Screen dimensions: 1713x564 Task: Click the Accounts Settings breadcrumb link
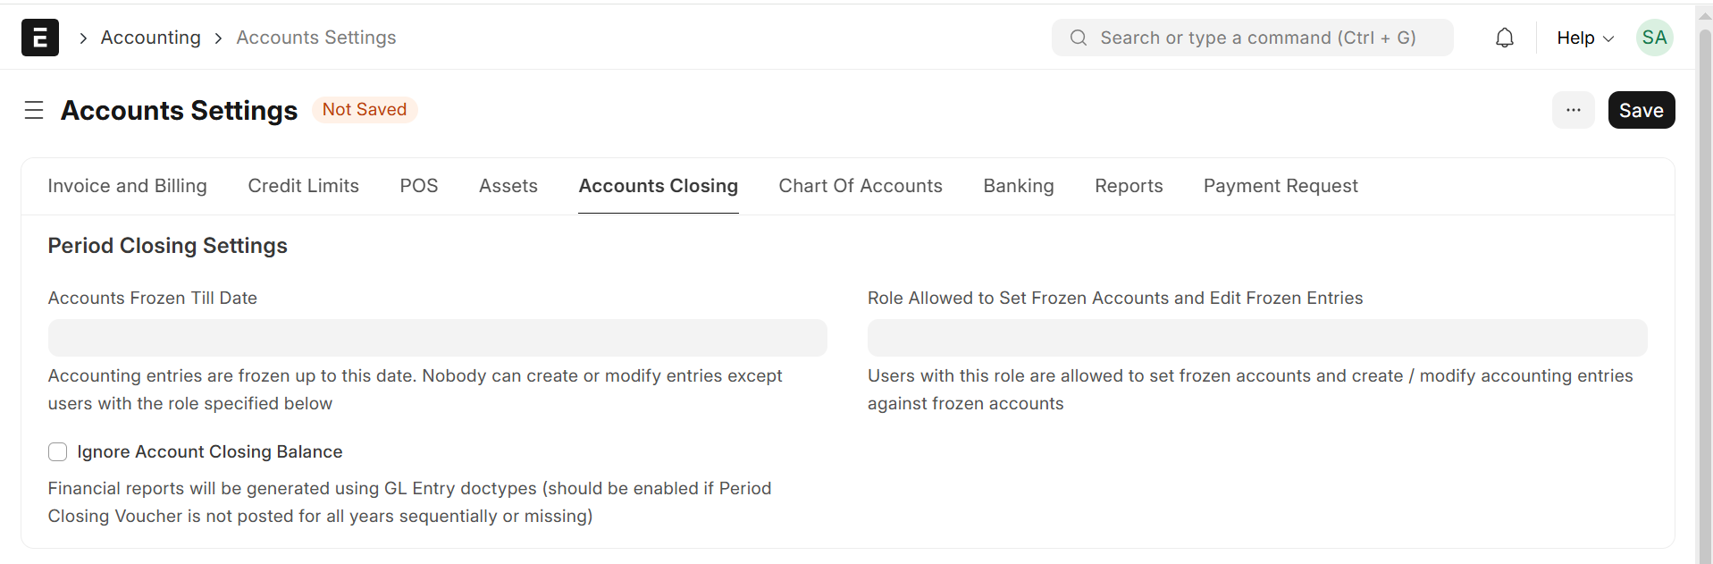point(316,38)
